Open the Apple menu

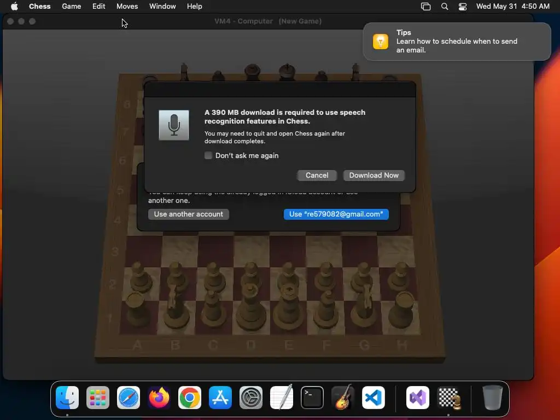[x=14, y=7]
